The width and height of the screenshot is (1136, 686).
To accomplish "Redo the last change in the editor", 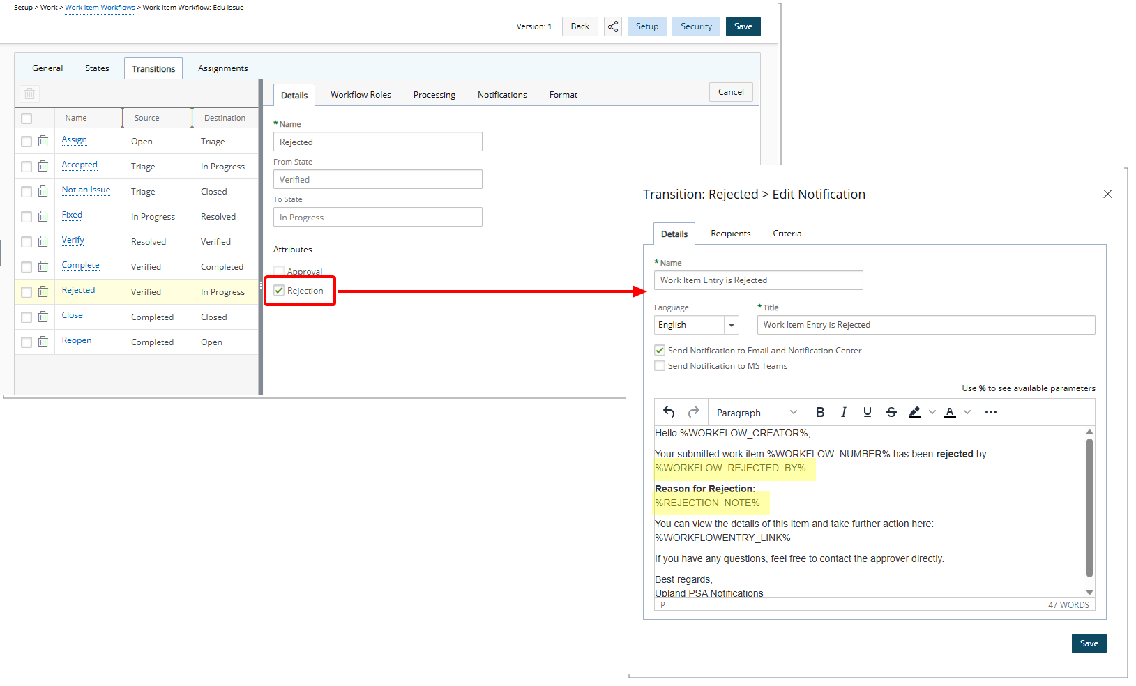I will tap(693, 412).
